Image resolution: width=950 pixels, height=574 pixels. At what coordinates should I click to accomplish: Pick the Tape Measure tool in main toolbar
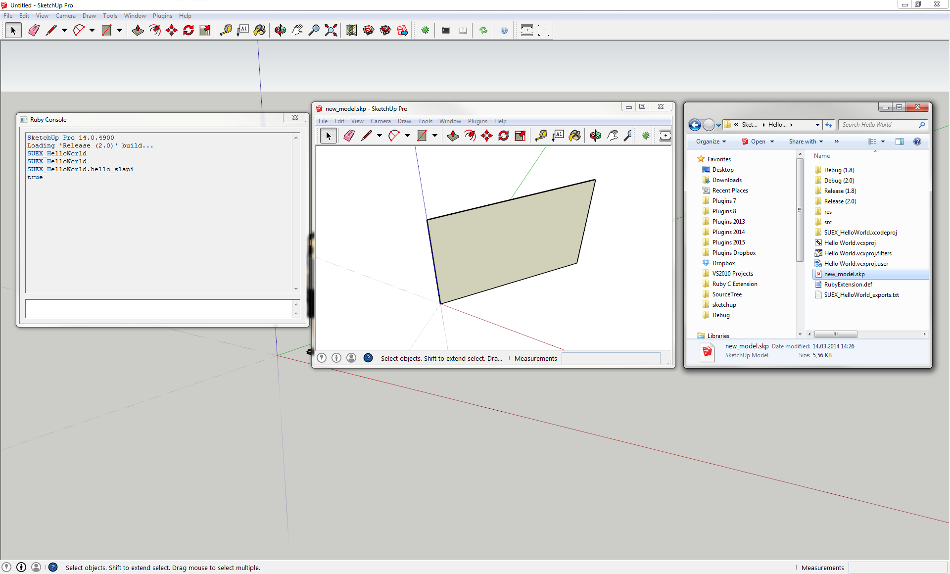pyautogui.click(x=226, y=31)
